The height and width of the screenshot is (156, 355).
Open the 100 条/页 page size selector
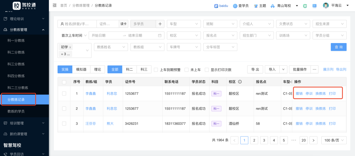[334, 140]
